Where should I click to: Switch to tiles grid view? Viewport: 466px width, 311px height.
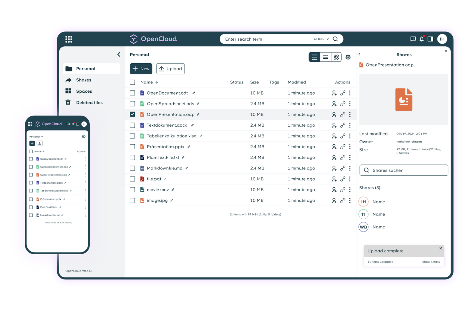pos(336,57)
